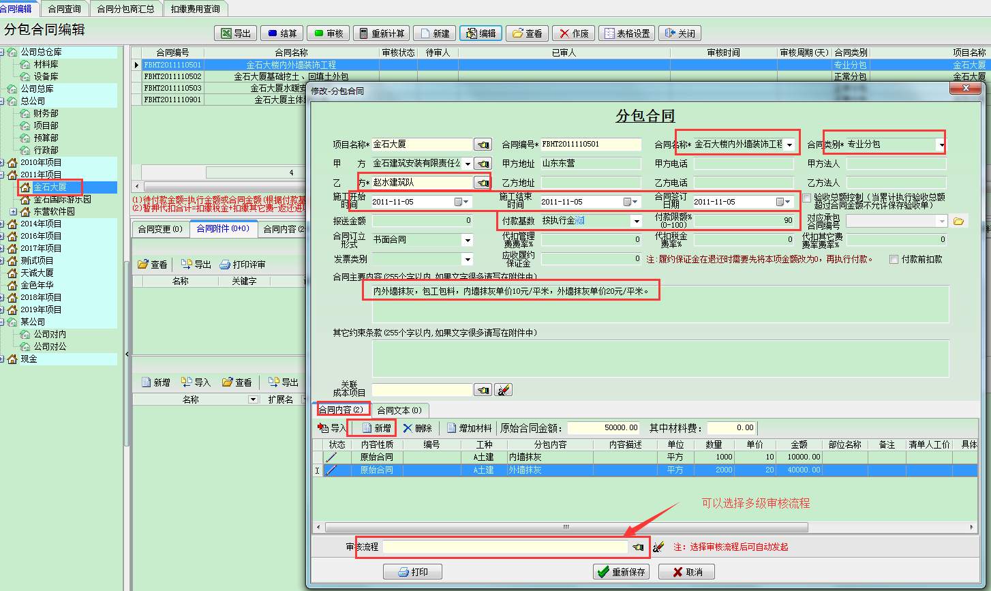Click the 作废 void toolbar button
The width and height of the screenshot is (991, 591).
coord(564,33)
